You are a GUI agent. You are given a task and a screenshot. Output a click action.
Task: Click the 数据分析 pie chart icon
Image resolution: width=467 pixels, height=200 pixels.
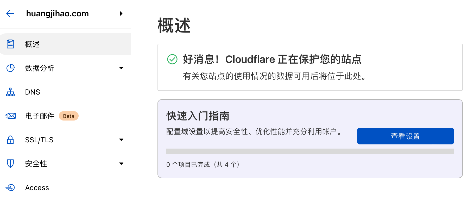click(10, 68)
